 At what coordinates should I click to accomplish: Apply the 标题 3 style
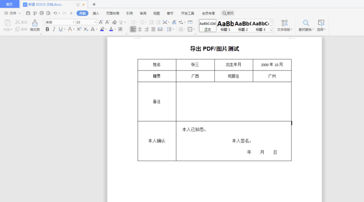pyautogui.click(x=261, y=26)
